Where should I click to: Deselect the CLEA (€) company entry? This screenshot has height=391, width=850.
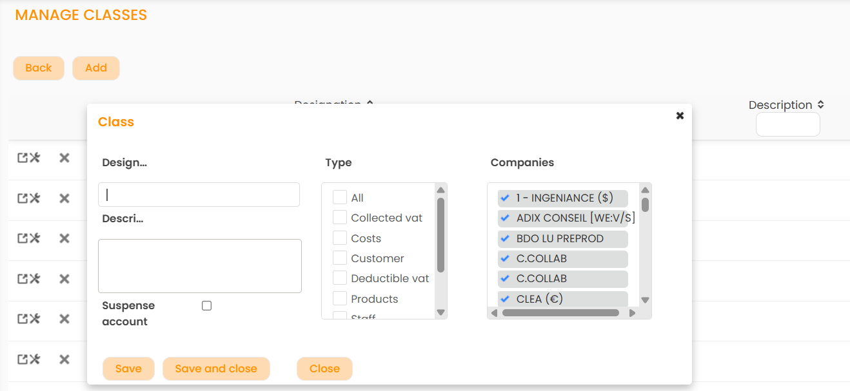[505, 299]
